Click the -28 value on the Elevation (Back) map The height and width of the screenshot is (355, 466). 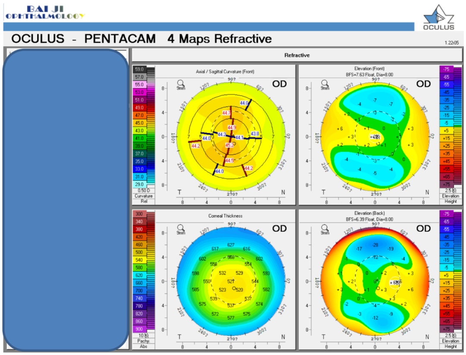coord(375,245)
